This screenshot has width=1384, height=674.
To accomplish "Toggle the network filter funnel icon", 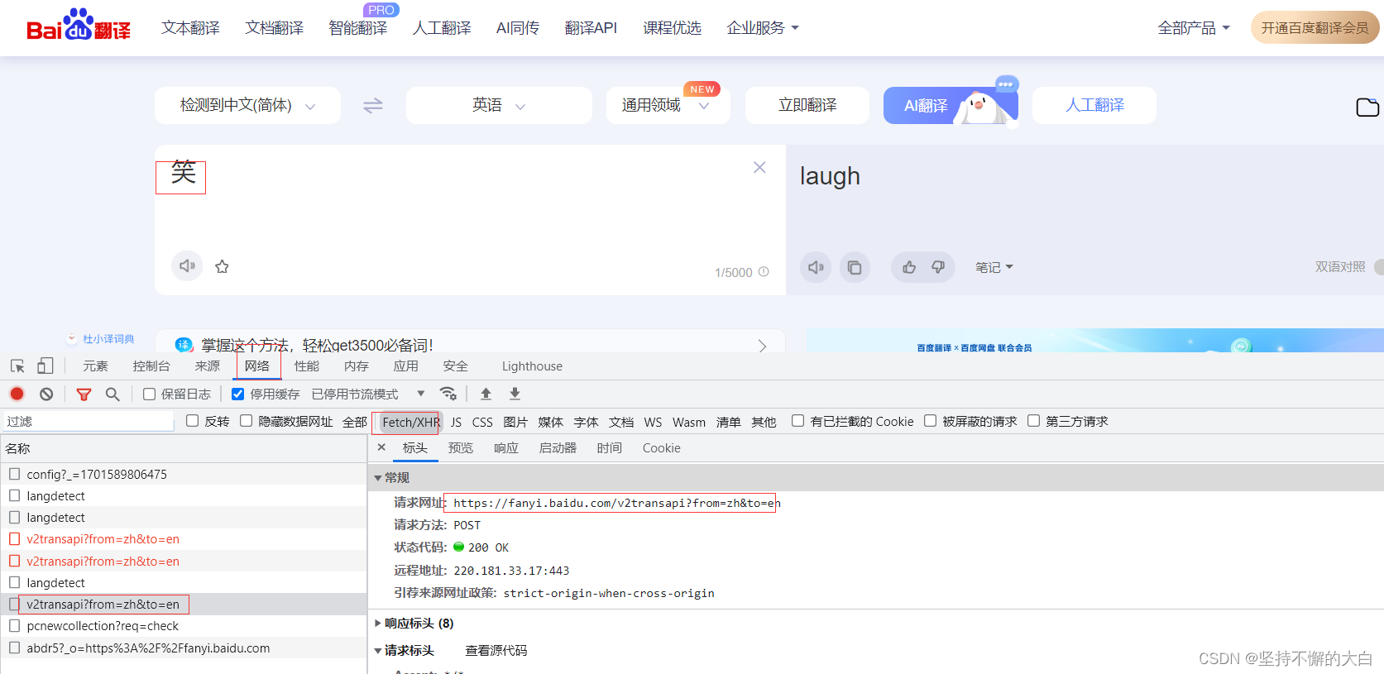I will pyautogui.click(x=84, y=394).
